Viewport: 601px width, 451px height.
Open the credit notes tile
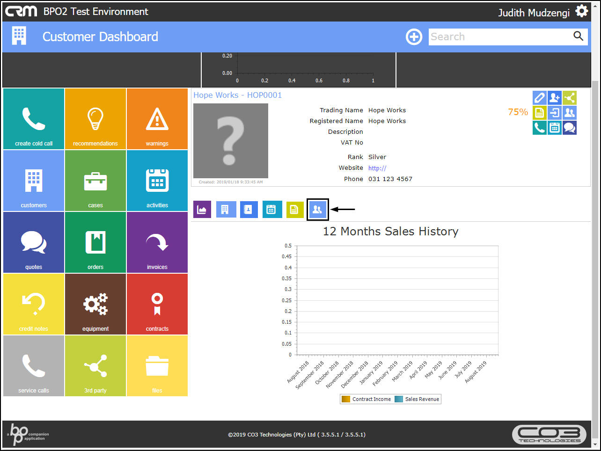click(34, 304)
